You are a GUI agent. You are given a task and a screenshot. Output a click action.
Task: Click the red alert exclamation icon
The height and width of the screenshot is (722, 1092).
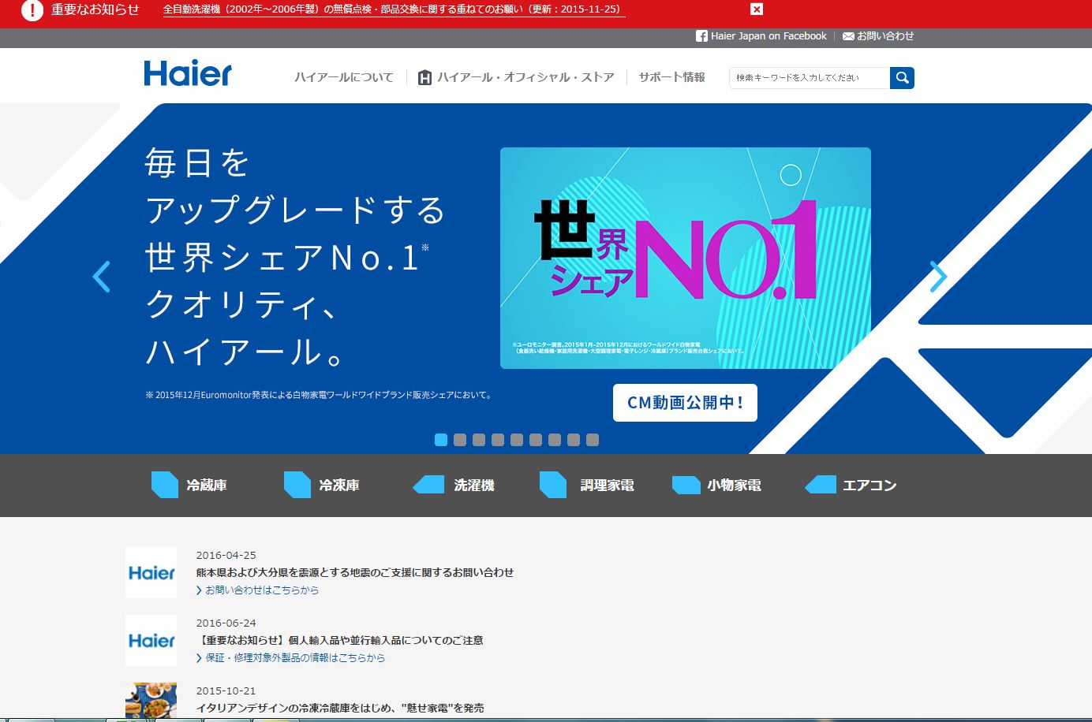pyautogui.click(x=32, y=10)
